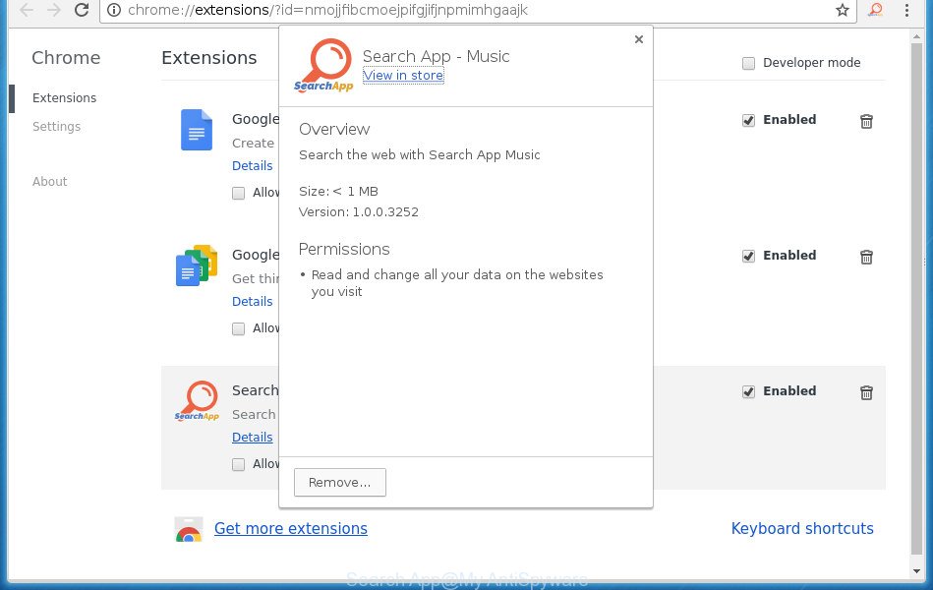
Task: Open the Search App toolbar extension icon
Action: (875, 10)
